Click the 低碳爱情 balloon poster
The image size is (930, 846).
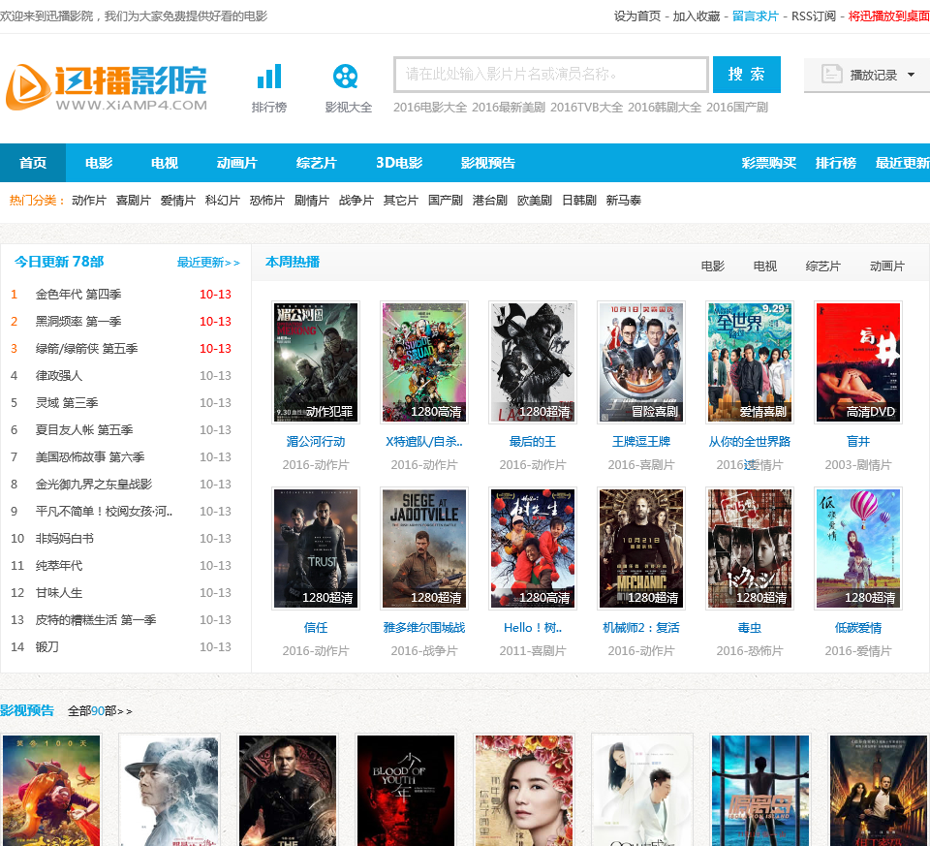858,548
